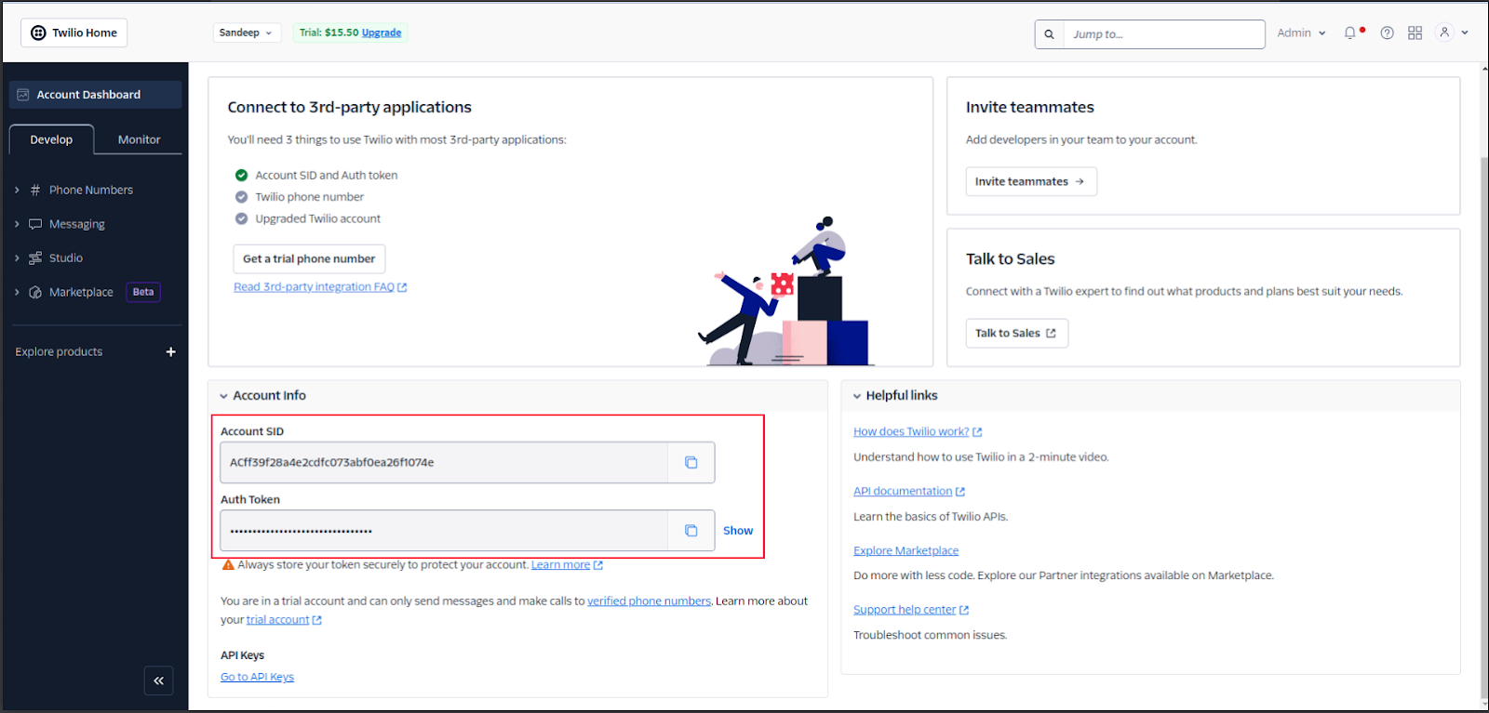
Task: Click the Account Dashboard icon
Action: click(23, 95)
